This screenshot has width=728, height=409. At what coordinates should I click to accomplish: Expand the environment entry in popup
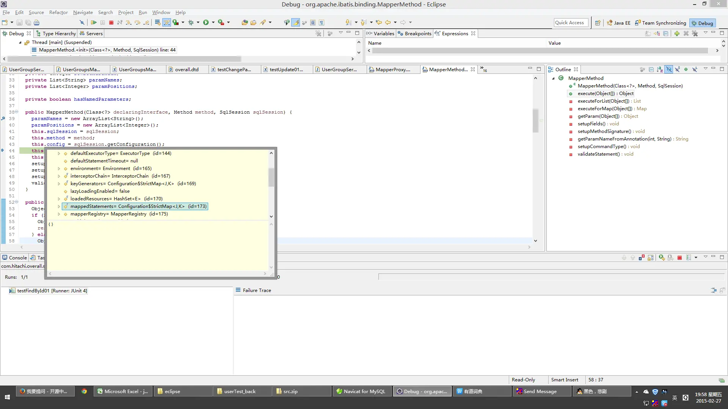pyautogui.click(x=59, y=169)
